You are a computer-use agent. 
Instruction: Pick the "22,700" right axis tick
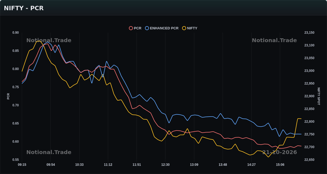pyautogui.click(x=309, y=147)
